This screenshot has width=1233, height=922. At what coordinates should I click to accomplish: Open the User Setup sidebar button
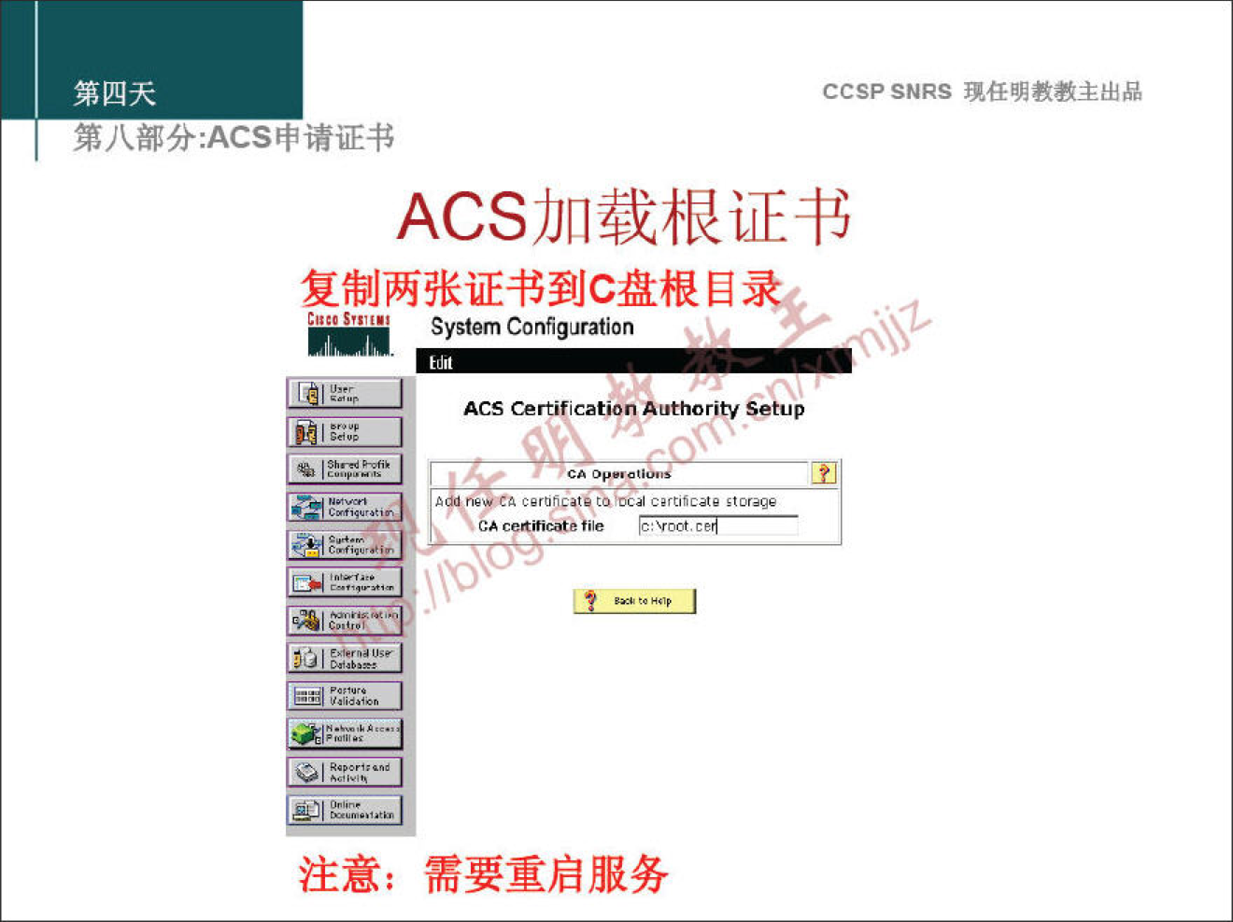coord(345,394)
